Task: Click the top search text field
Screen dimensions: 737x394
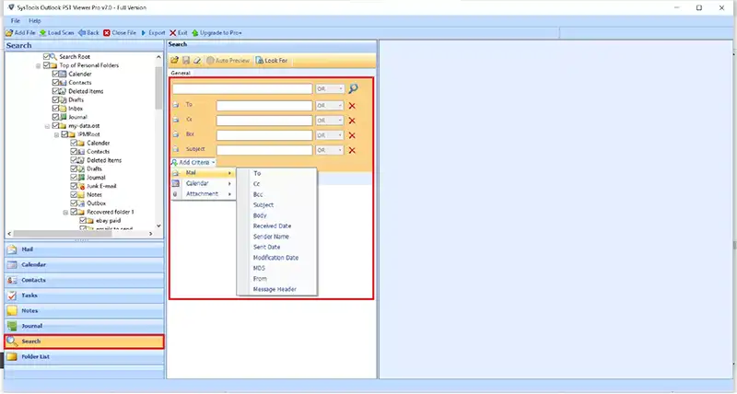Action: tap(242, 88)
